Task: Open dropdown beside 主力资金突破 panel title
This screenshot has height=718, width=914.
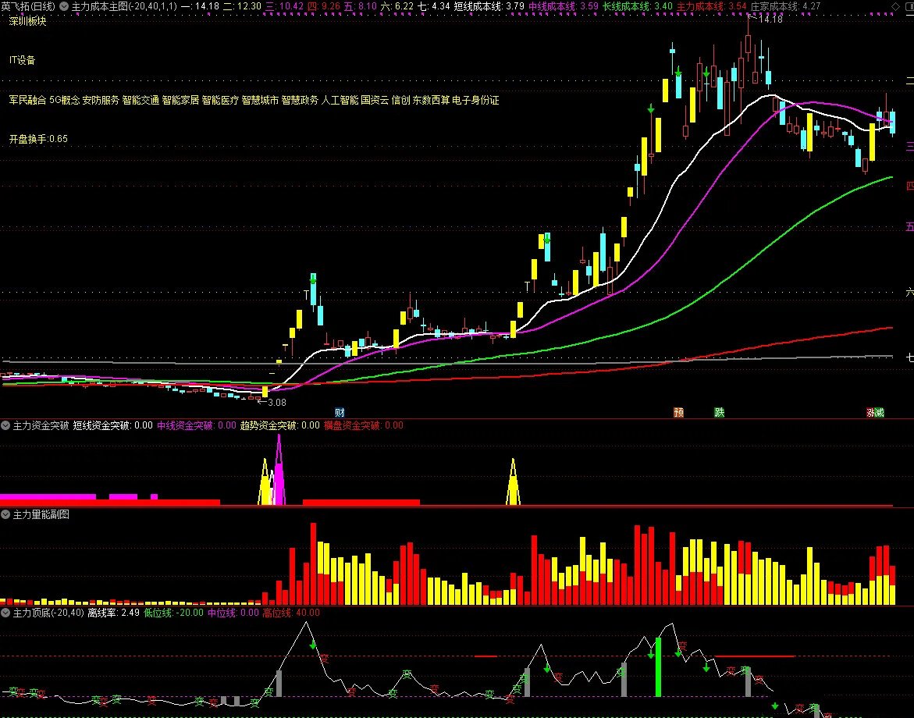Action: [x=6, y=425]
